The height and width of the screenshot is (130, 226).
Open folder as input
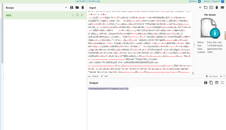tap(206, 8)
